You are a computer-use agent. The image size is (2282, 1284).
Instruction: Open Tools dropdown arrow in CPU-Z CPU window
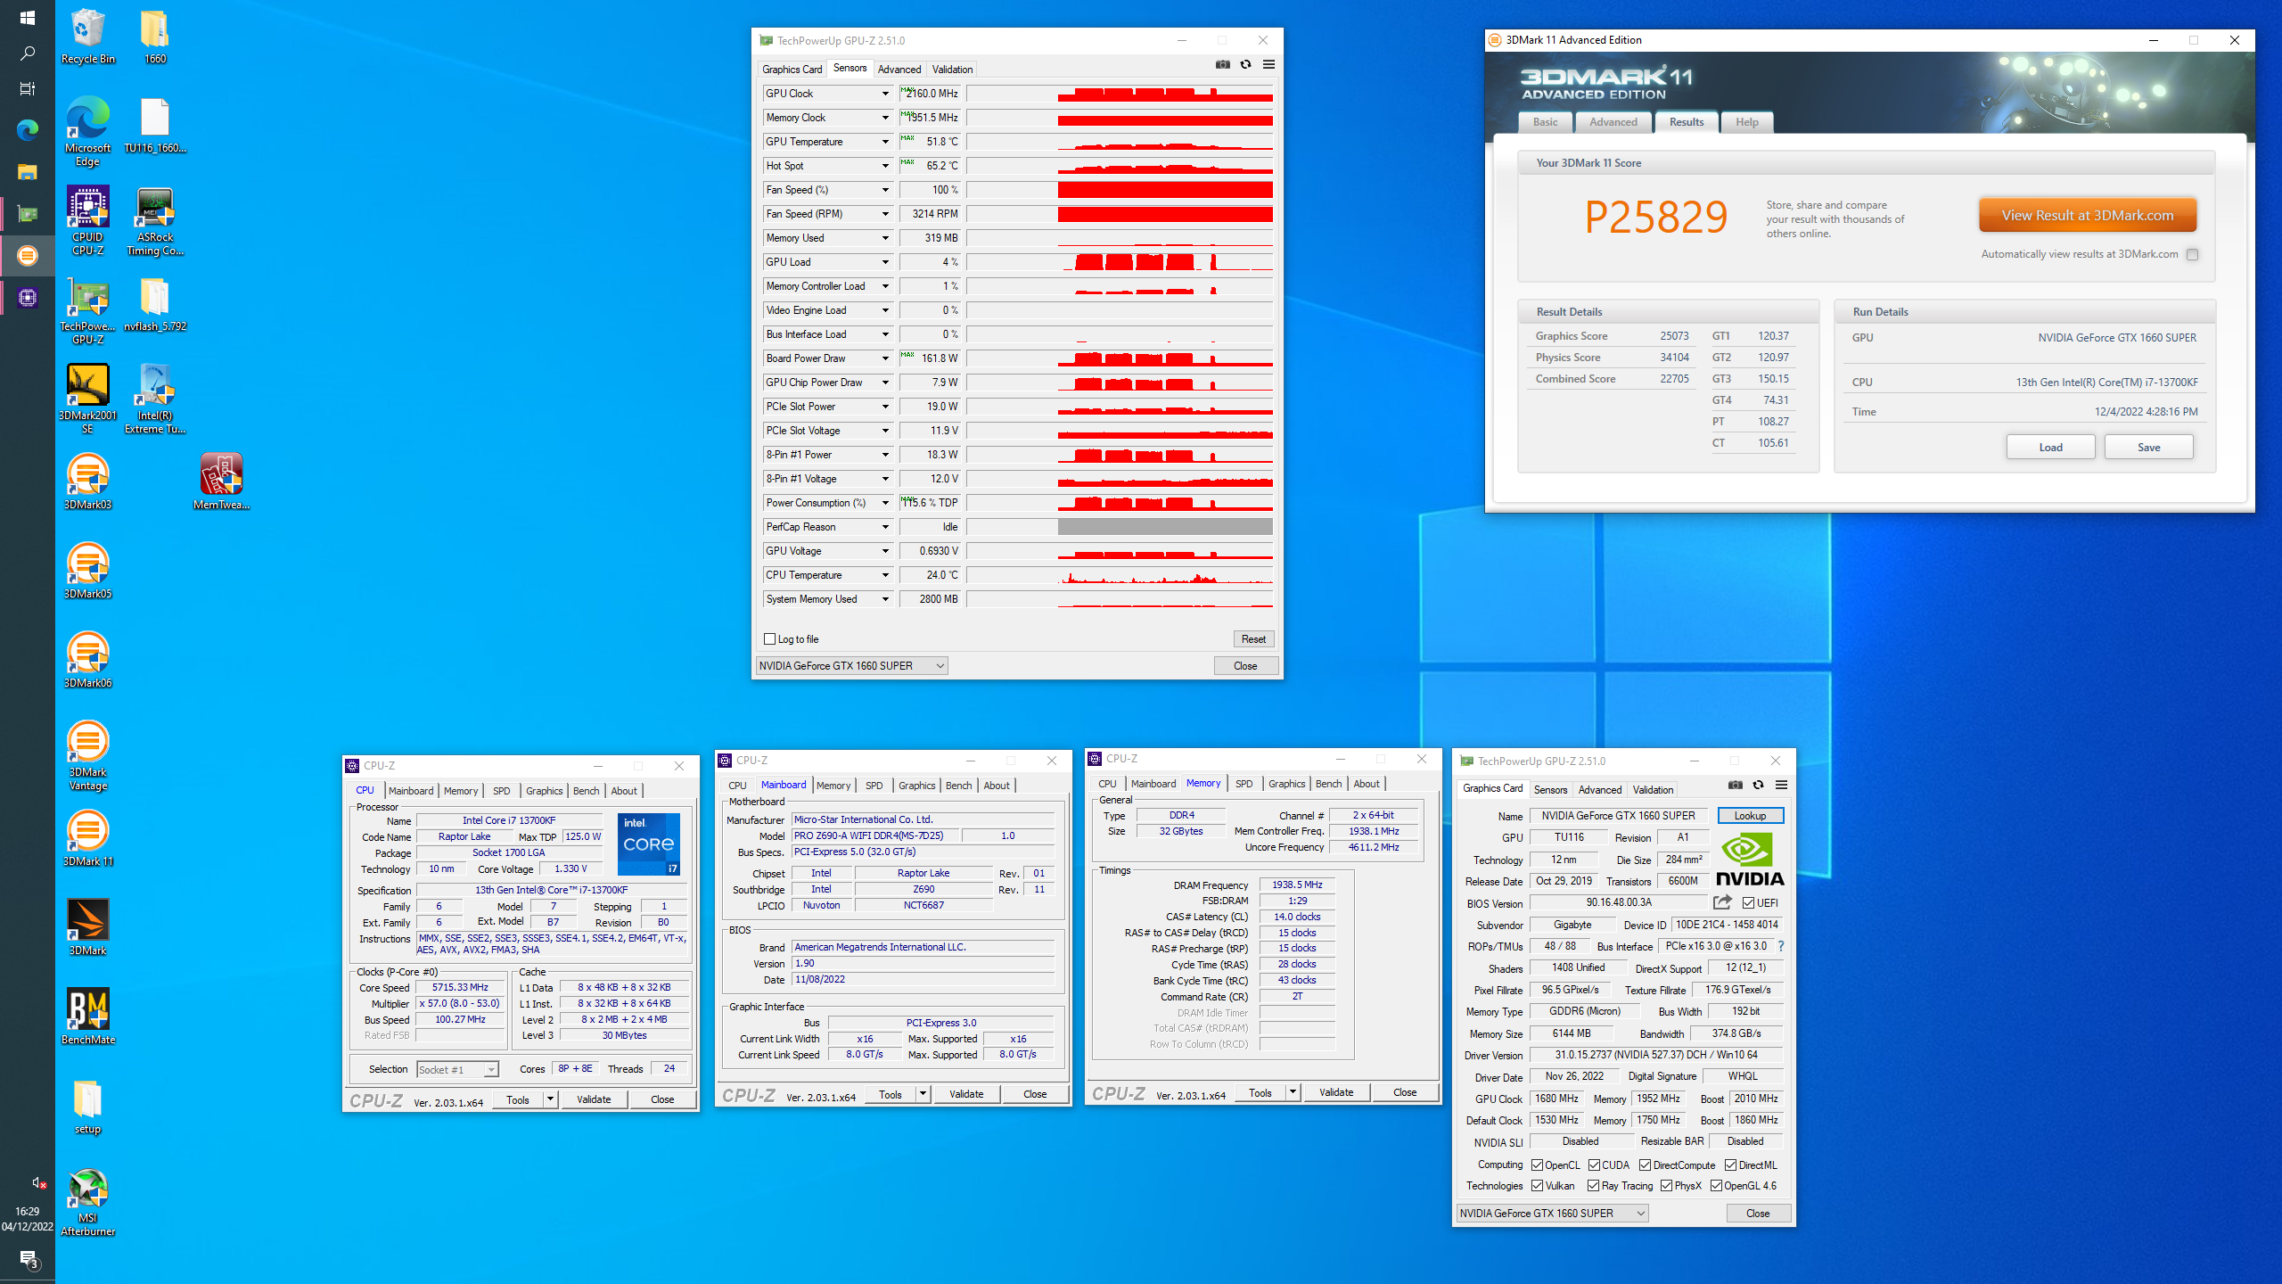[x=550, y=1099]
